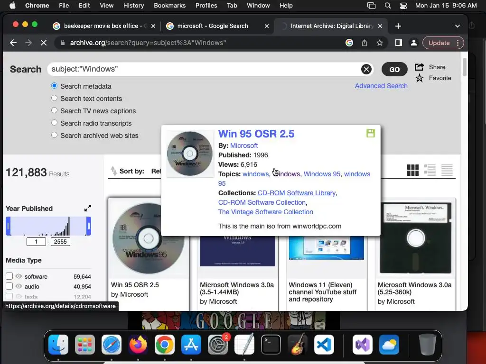Viewport: 486px width, 364px height.
Task: Click the Share icon on archive page
Action: coord(420,67)
